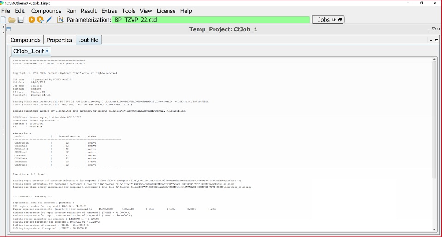
Task: Open the Help menu
Action: coord(186,11)
